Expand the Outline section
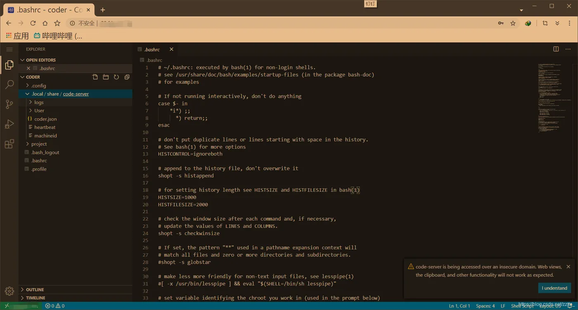Image resolution: width=578 pixels, height=310 pixels. tap(76, 289)
